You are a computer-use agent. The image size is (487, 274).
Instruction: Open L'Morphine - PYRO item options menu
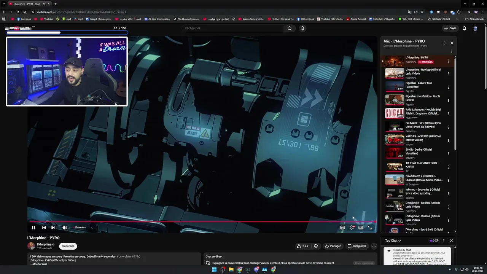448,61
